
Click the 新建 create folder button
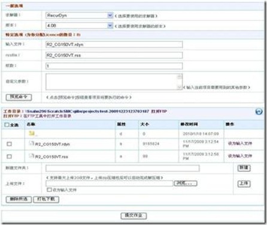[x=244, y=168]
